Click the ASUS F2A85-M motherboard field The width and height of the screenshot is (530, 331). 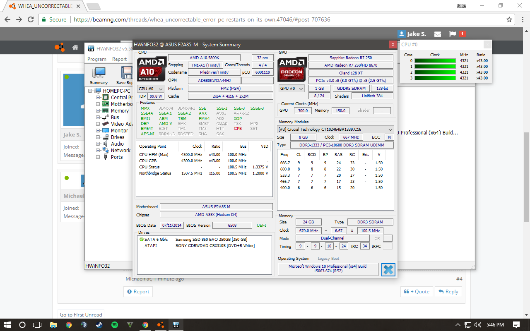tap(216, 207)
